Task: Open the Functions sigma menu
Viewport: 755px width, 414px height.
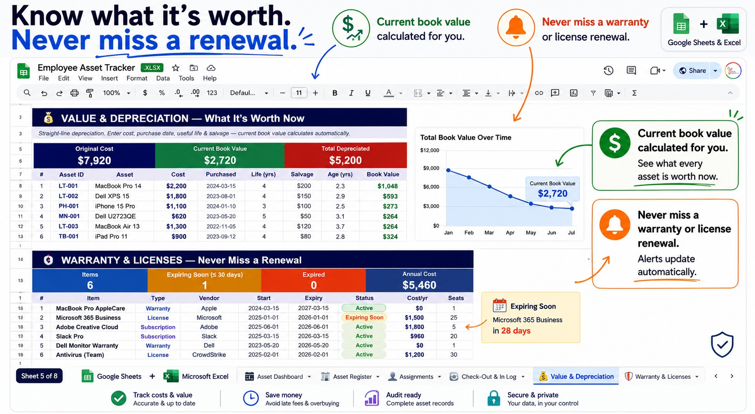Action: 634,93
